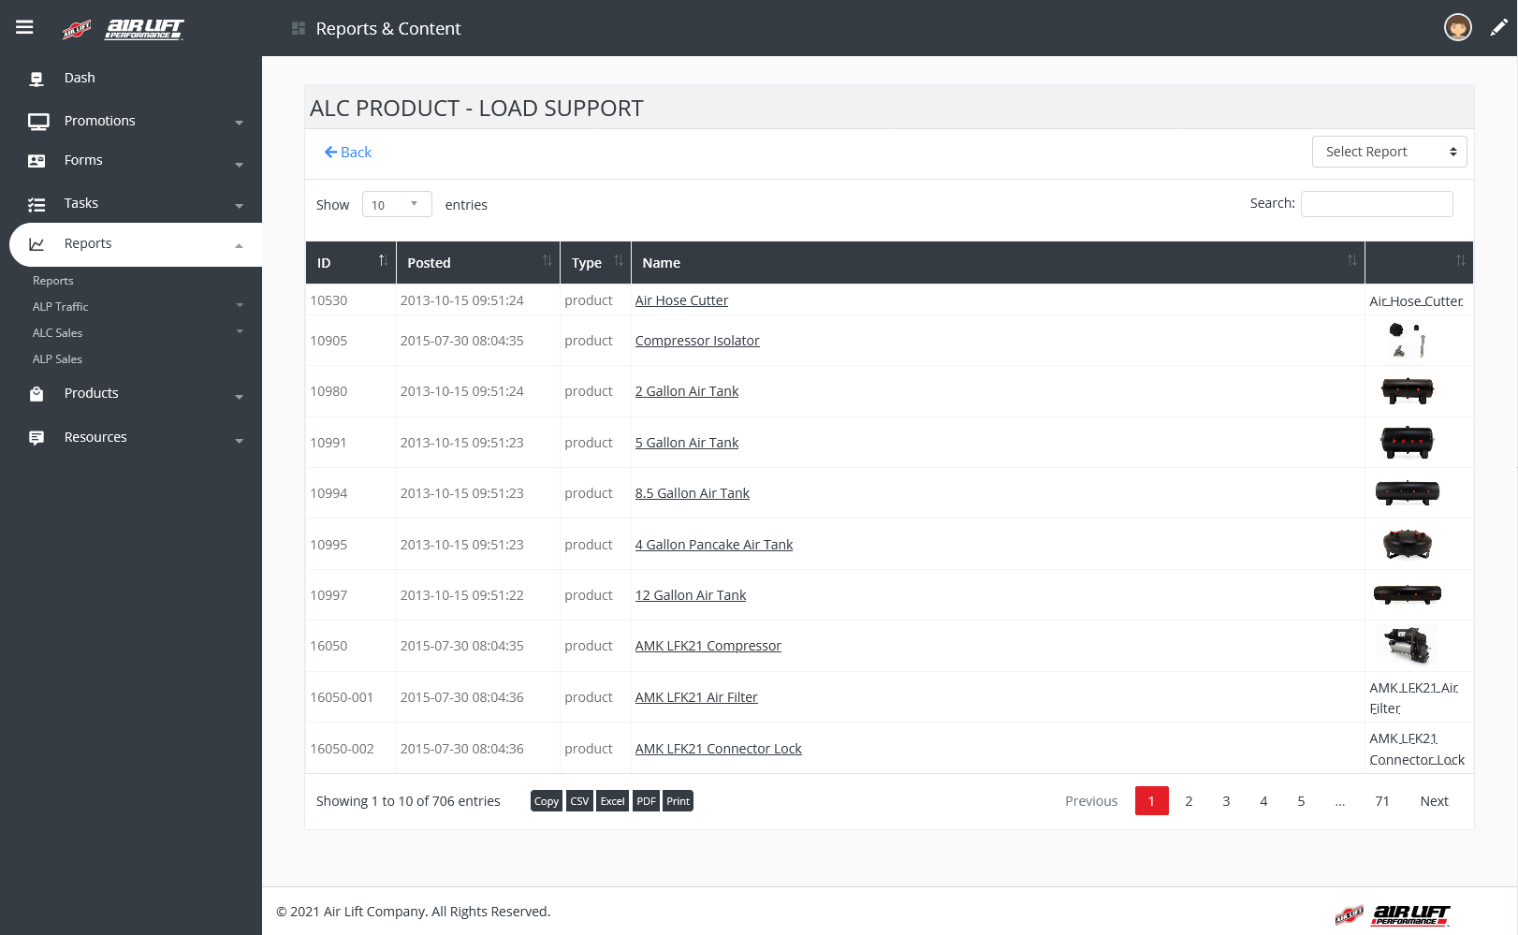
Task: Open AMK LFK21 Compressor thumbnail image
Action: (1409, 645)
